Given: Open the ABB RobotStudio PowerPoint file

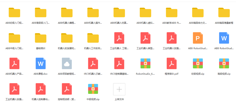Looking at the screenshot, I should click(x=198, y=38).
